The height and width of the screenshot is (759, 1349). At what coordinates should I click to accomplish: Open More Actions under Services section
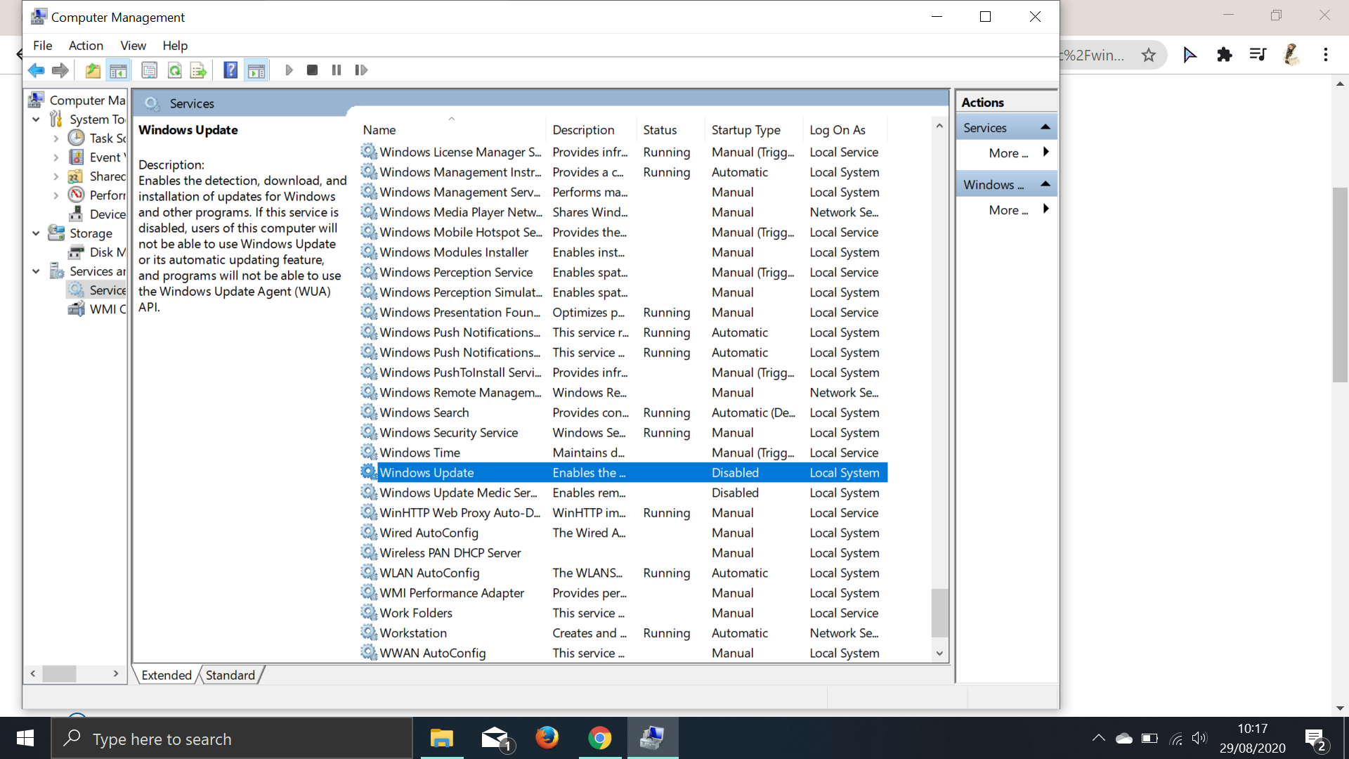click(x=1008, y=153)
